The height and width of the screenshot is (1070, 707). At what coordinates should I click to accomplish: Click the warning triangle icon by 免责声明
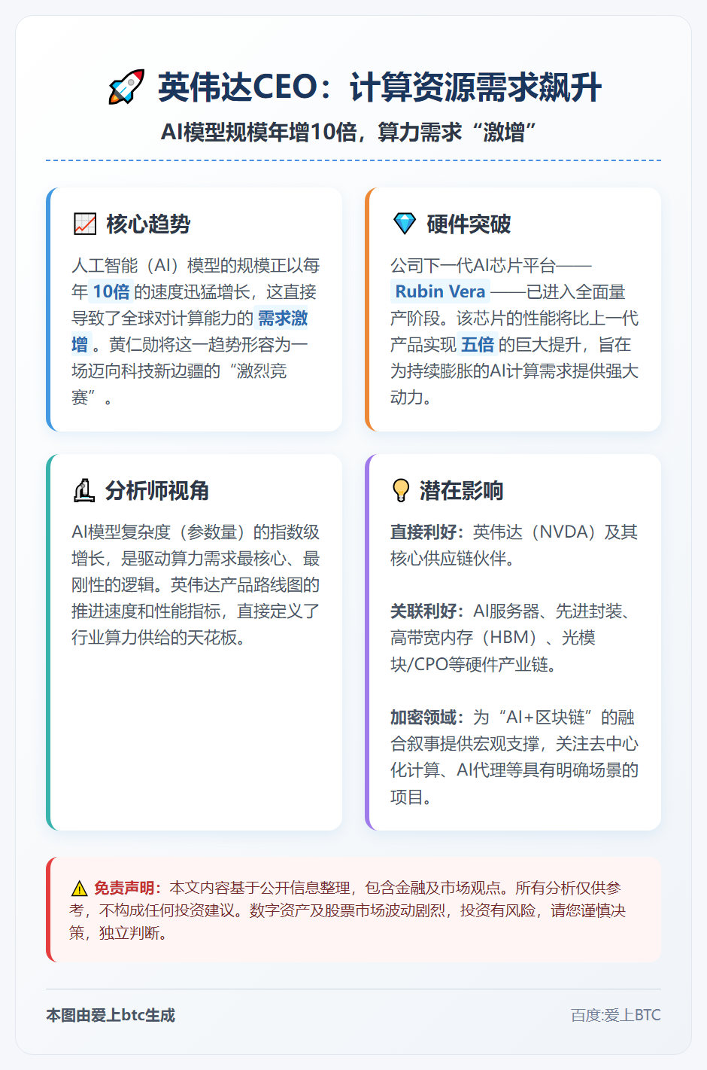(x=79, y=889)
